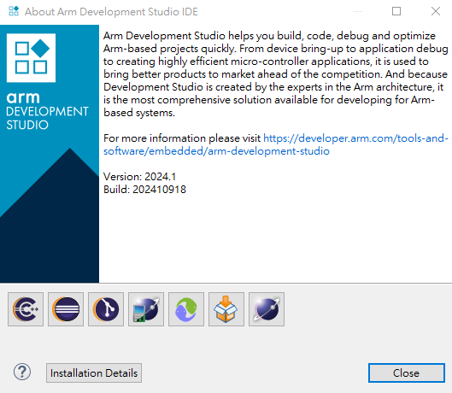Click the plain orbiting planet feature icon
The width and height of the screenshot is (452, 393).
click(x=267, y=309)
